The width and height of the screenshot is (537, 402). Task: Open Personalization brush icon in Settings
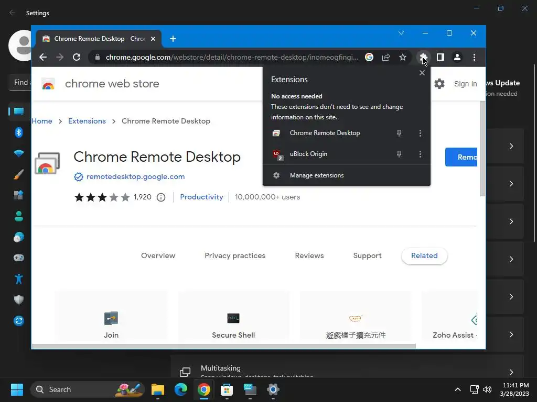point(19,174)
